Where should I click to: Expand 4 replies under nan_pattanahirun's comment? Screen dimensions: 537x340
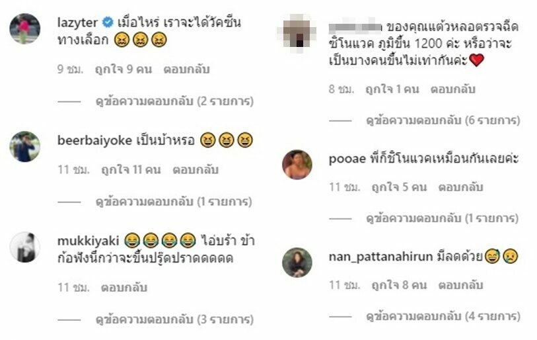(x=443, y=316)
